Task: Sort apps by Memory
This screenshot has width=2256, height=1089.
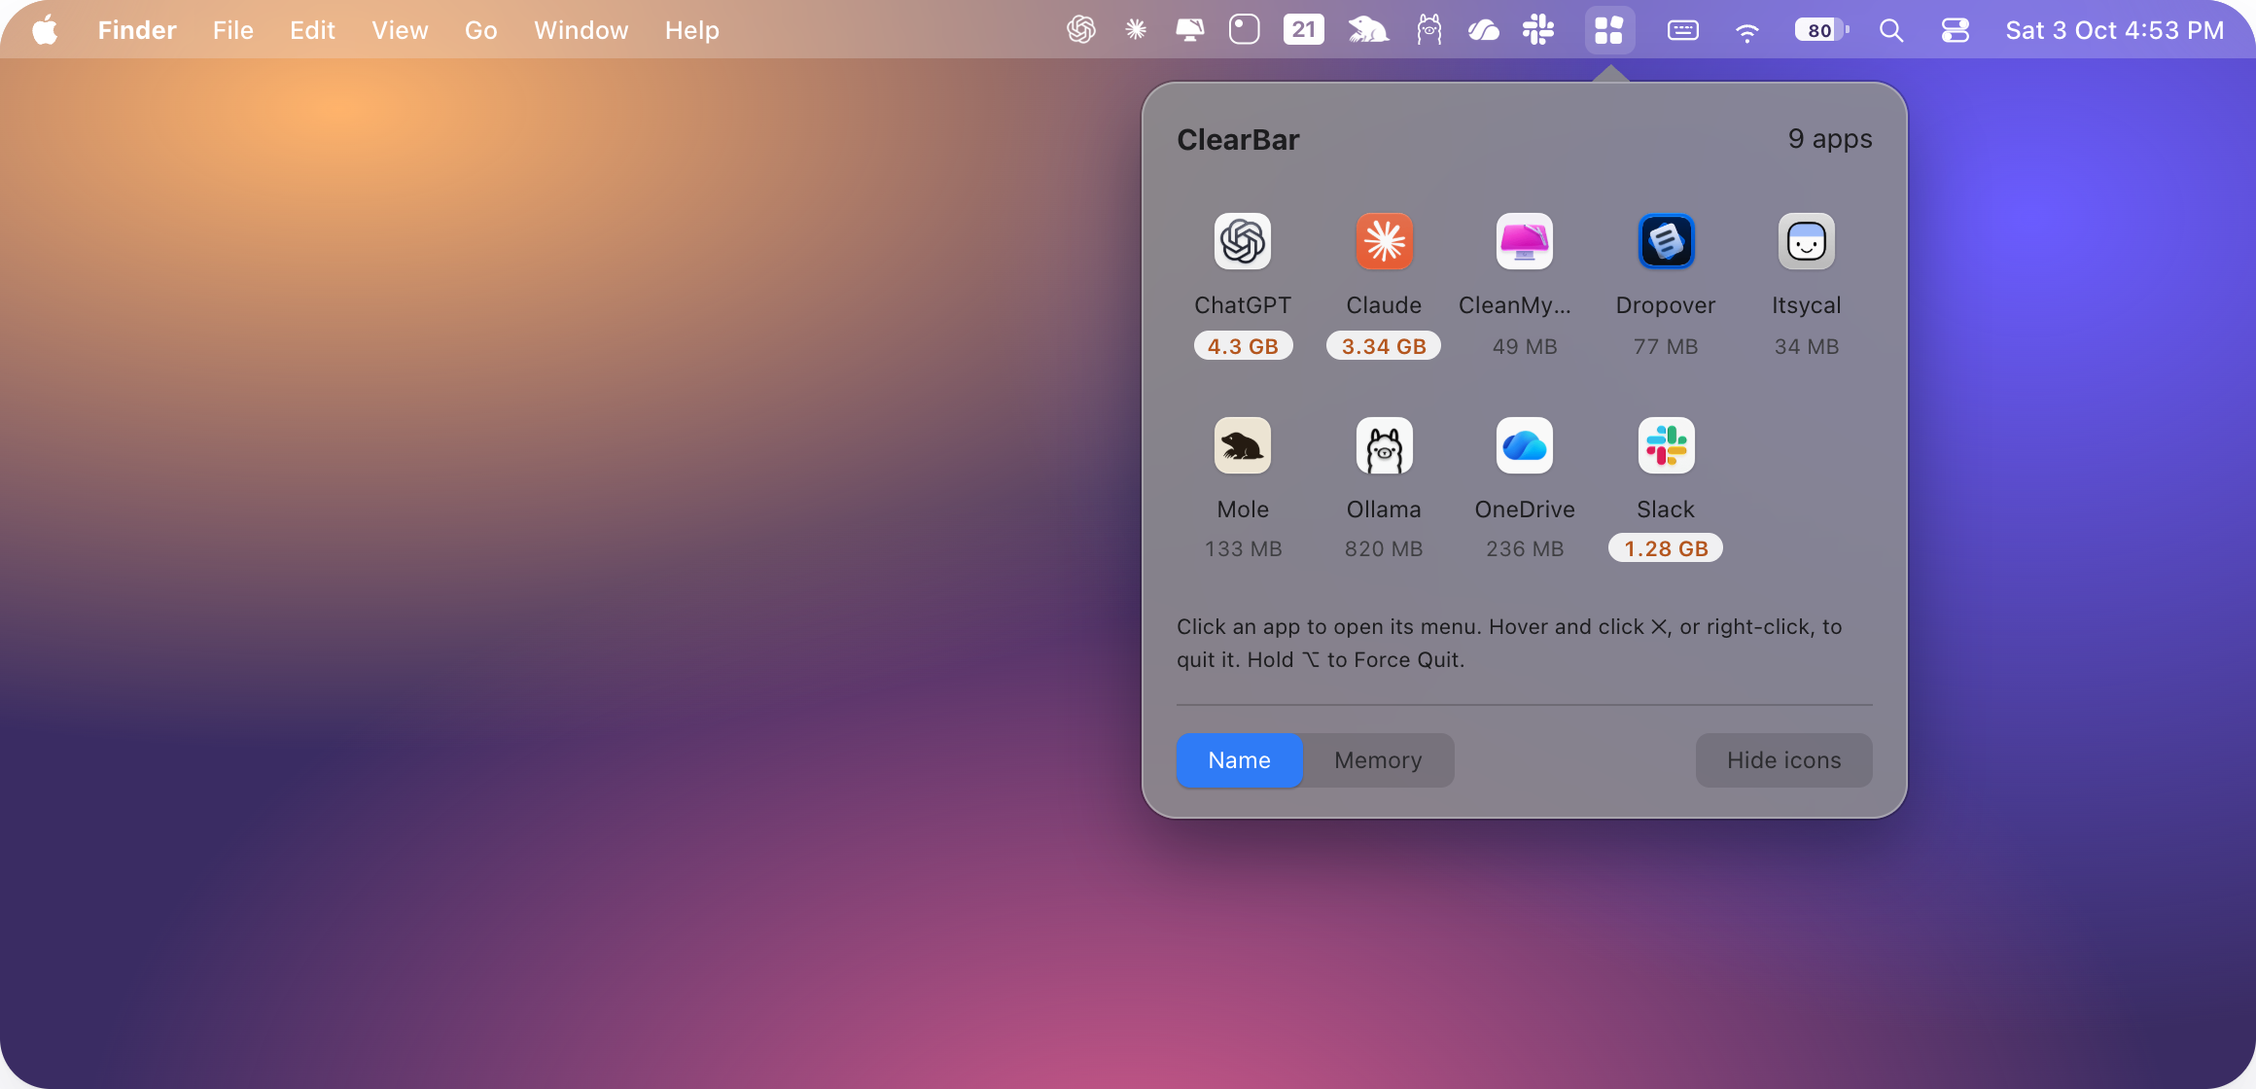Action: [x=1378, y=760]
